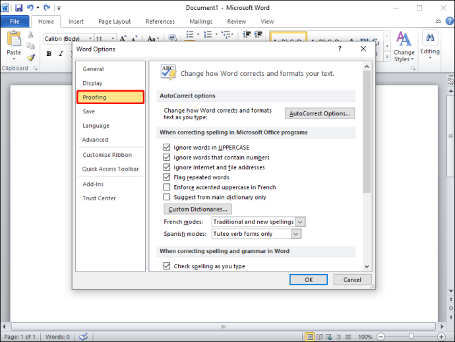This screenshot has width=455, height=342.
Task: Expand the Numbering dropdown arrow
Action: coord(216,34)
